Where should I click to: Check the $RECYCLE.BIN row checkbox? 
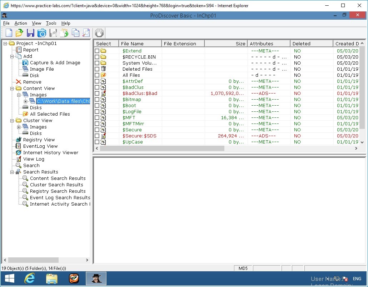tap(97, 57)
